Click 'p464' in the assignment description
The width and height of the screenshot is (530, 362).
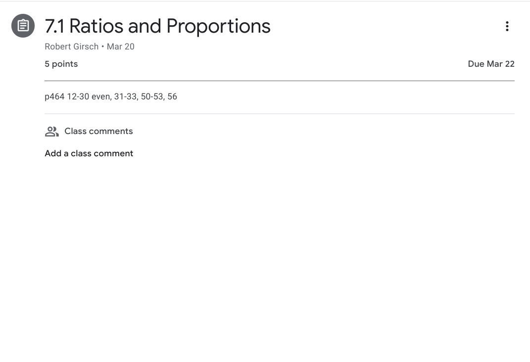[x=54, y=96]
